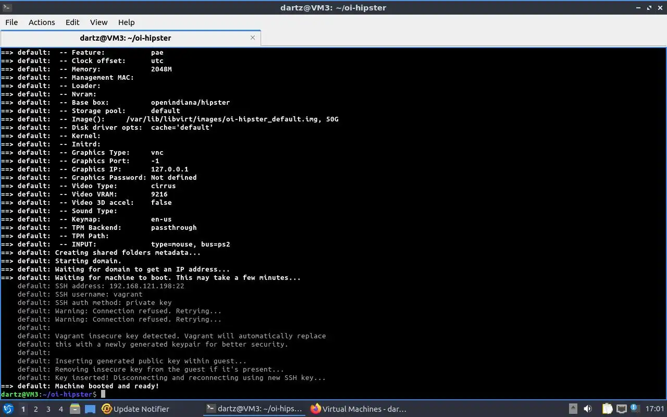Open the File menu

pyautogui.click(x=11, y=22)
